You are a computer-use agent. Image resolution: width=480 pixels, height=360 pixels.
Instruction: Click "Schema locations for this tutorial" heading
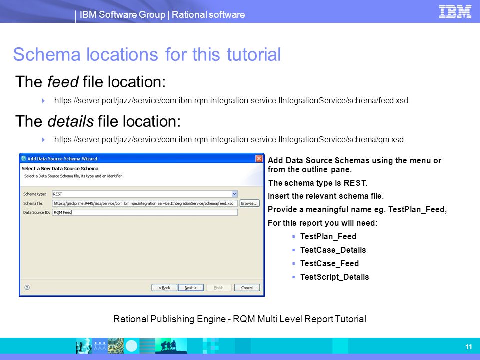pyautogui.click(x=147, y=54)
